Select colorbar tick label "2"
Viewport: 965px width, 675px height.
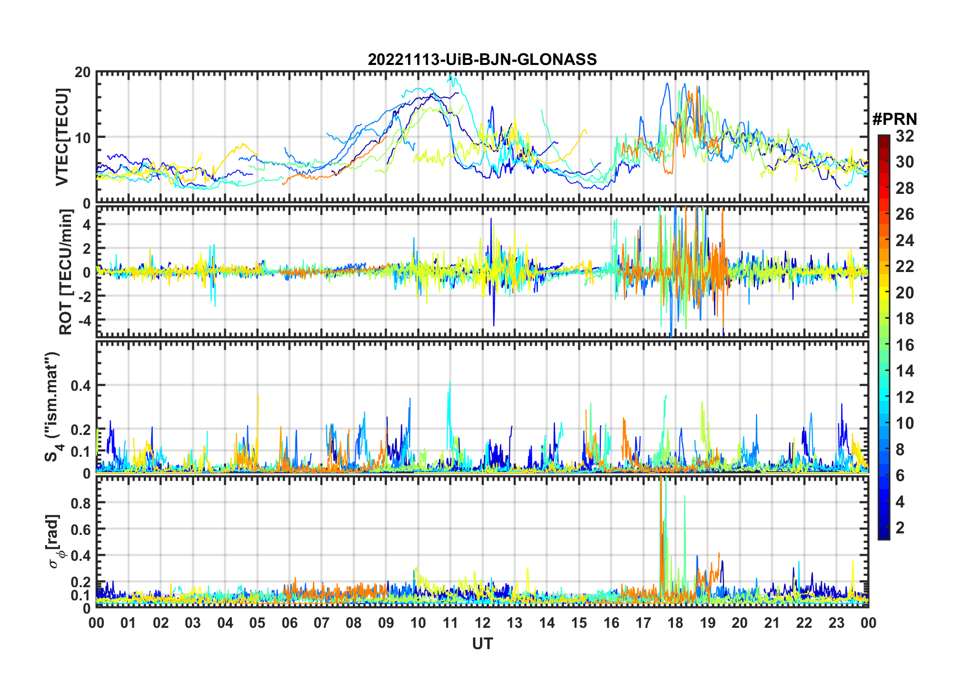click(x=900, y=527)
